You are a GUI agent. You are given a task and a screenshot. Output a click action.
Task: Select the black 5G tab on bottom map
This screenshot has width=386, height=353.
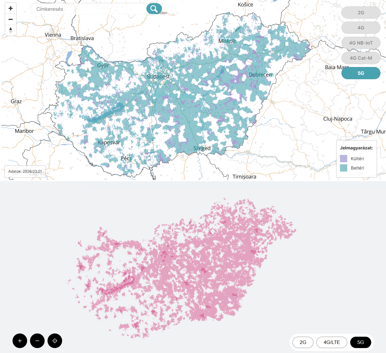360,342
